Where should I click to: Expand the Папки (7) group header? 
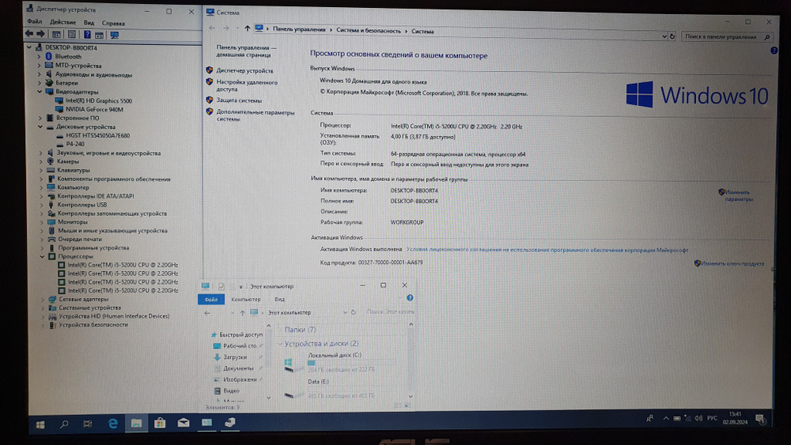(300, 330)
